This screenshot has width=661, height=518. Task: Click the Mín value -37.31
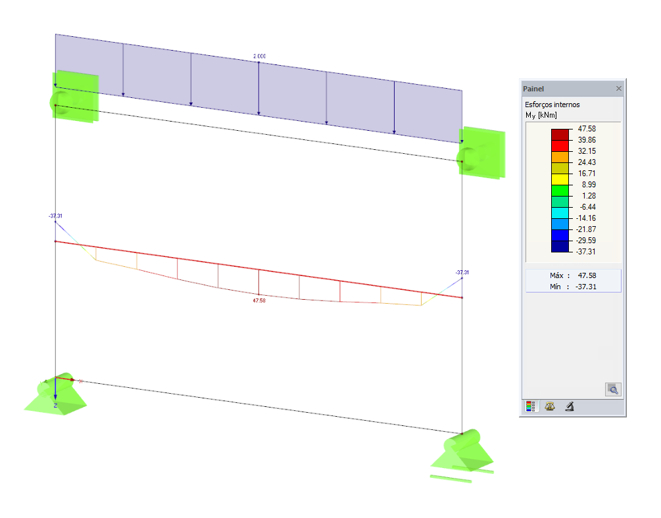point(586,287)
